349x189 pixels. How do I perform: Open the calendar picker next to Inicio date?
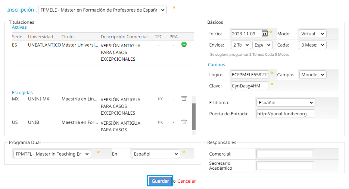point(264,33)
